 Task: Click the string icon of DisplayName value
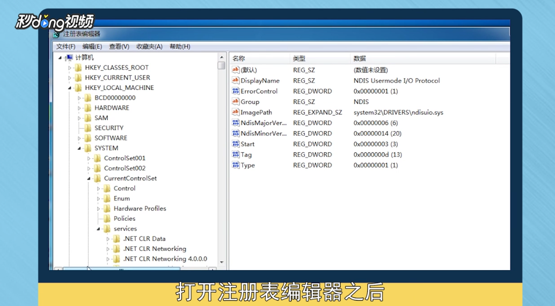pyautogui.click(x=236, y=80)
